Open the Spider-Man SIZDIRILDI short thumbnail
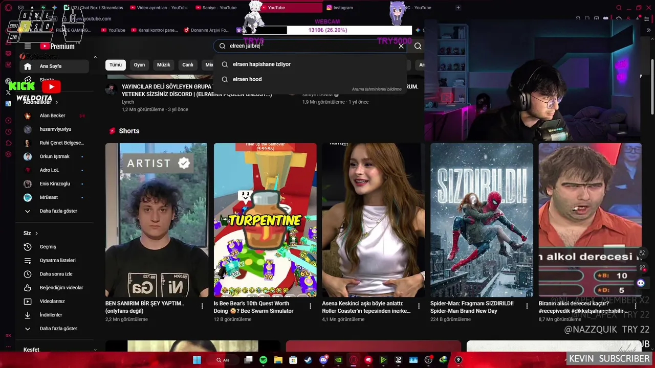655x368 pixels. coord(482,220)
